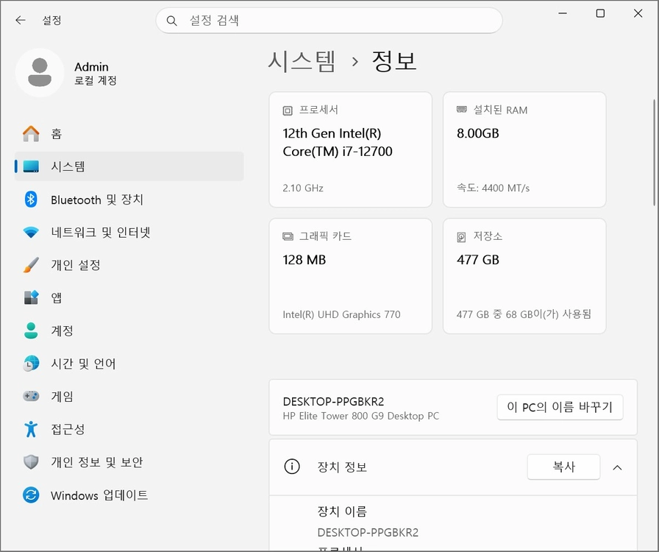Open 계정 settings
The height and width of the screenshot is (552, 659).
(129, 330)
